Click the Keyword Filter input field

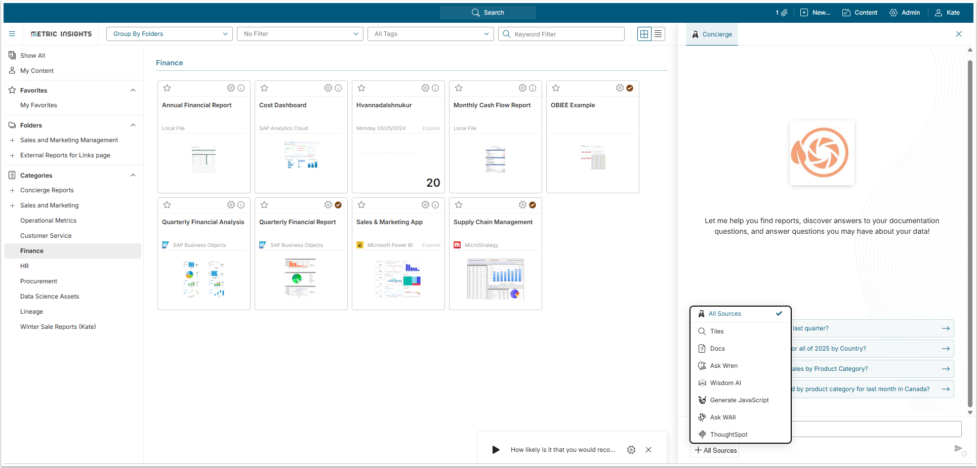[x=561, y=34]
